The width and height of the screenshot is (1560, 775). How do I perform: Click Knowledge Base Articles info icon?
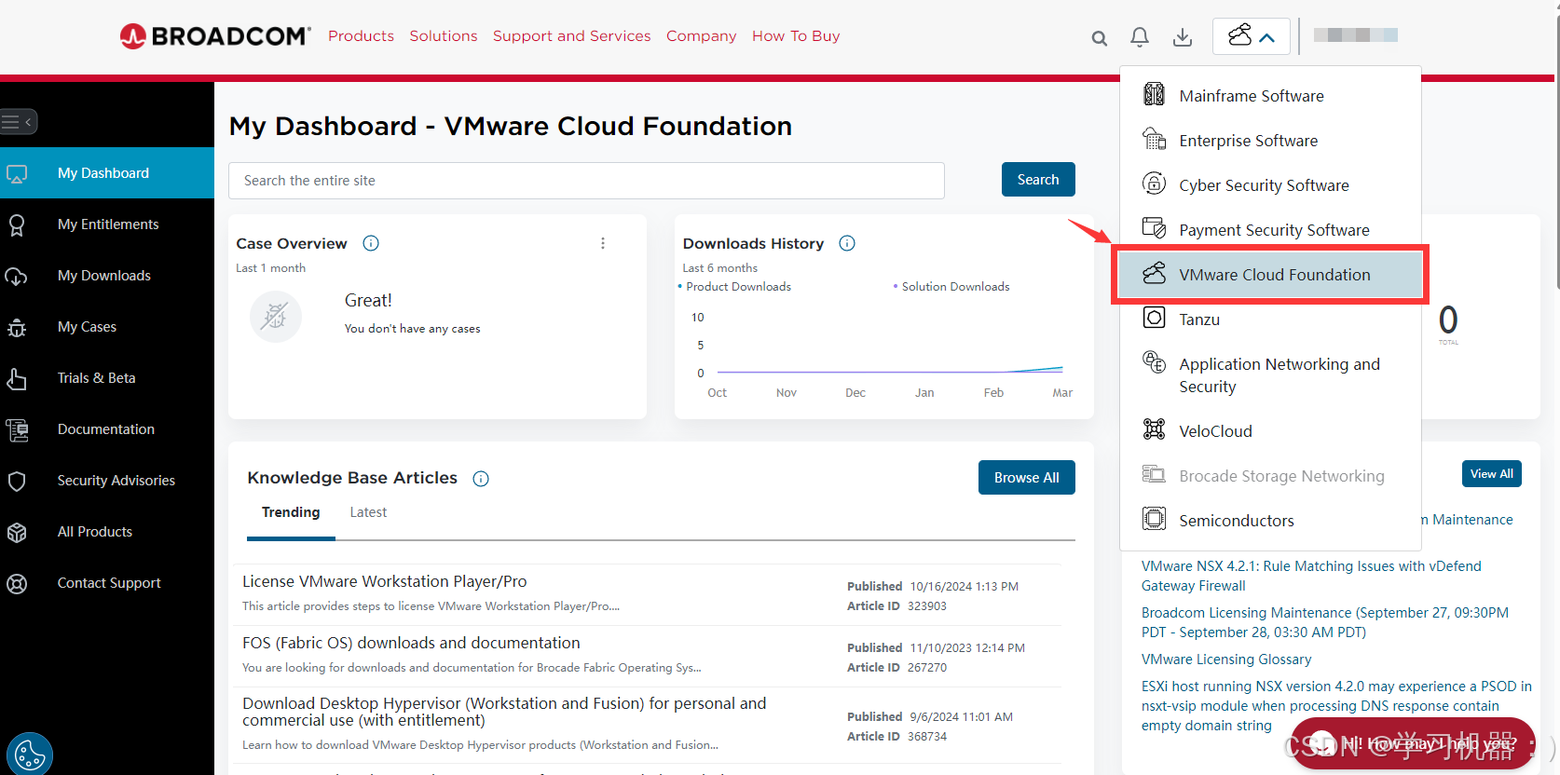(x=481, y=479)
